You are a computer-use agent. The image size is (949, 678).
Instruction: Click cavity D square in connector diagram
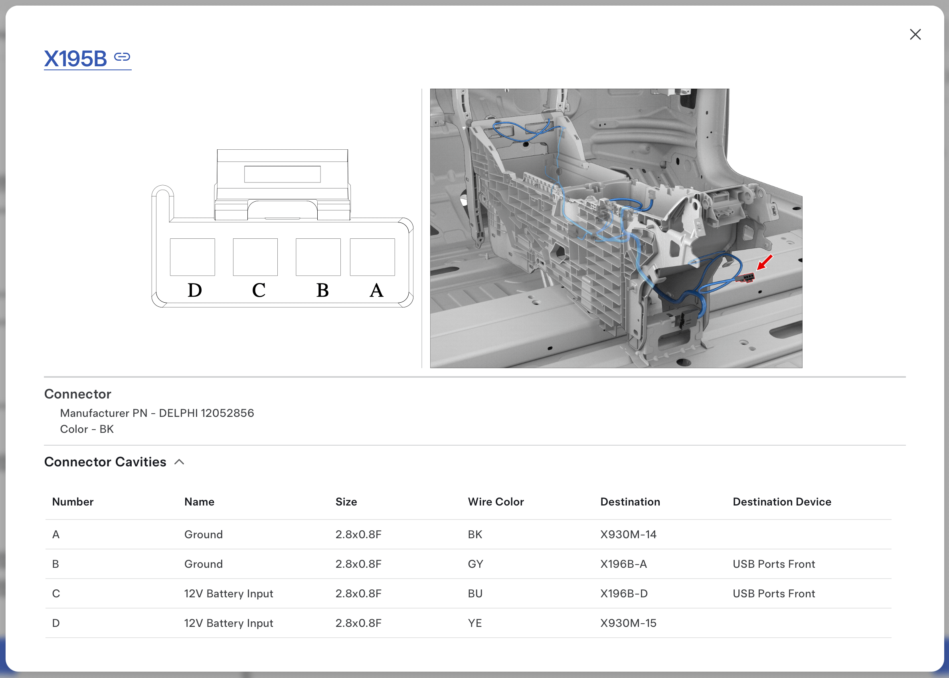pos(192,257)
